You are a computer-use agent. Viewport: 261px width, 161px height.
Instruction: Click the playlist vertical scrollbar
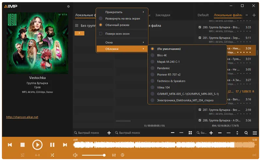tap(257, 53)
